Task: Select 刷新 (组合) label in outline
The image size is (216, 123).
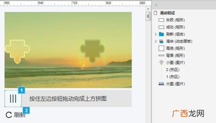Action: pos(175,34)
